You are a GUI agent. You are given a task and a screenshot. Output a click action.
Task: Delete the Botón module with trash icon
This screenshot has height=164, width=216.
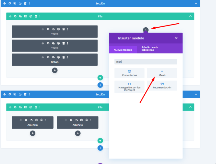pyautogui.click(x=63, y=57)
